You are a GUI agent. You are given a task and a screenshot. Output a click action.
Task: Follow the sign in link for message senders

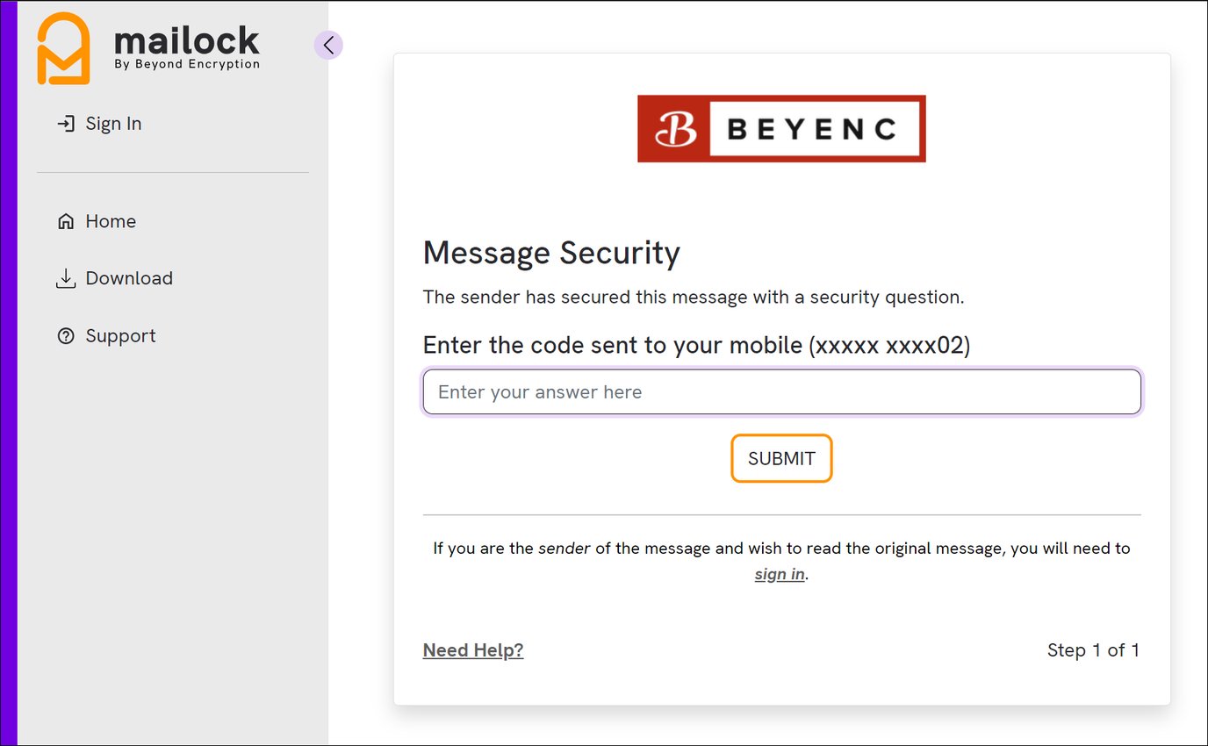778,574
